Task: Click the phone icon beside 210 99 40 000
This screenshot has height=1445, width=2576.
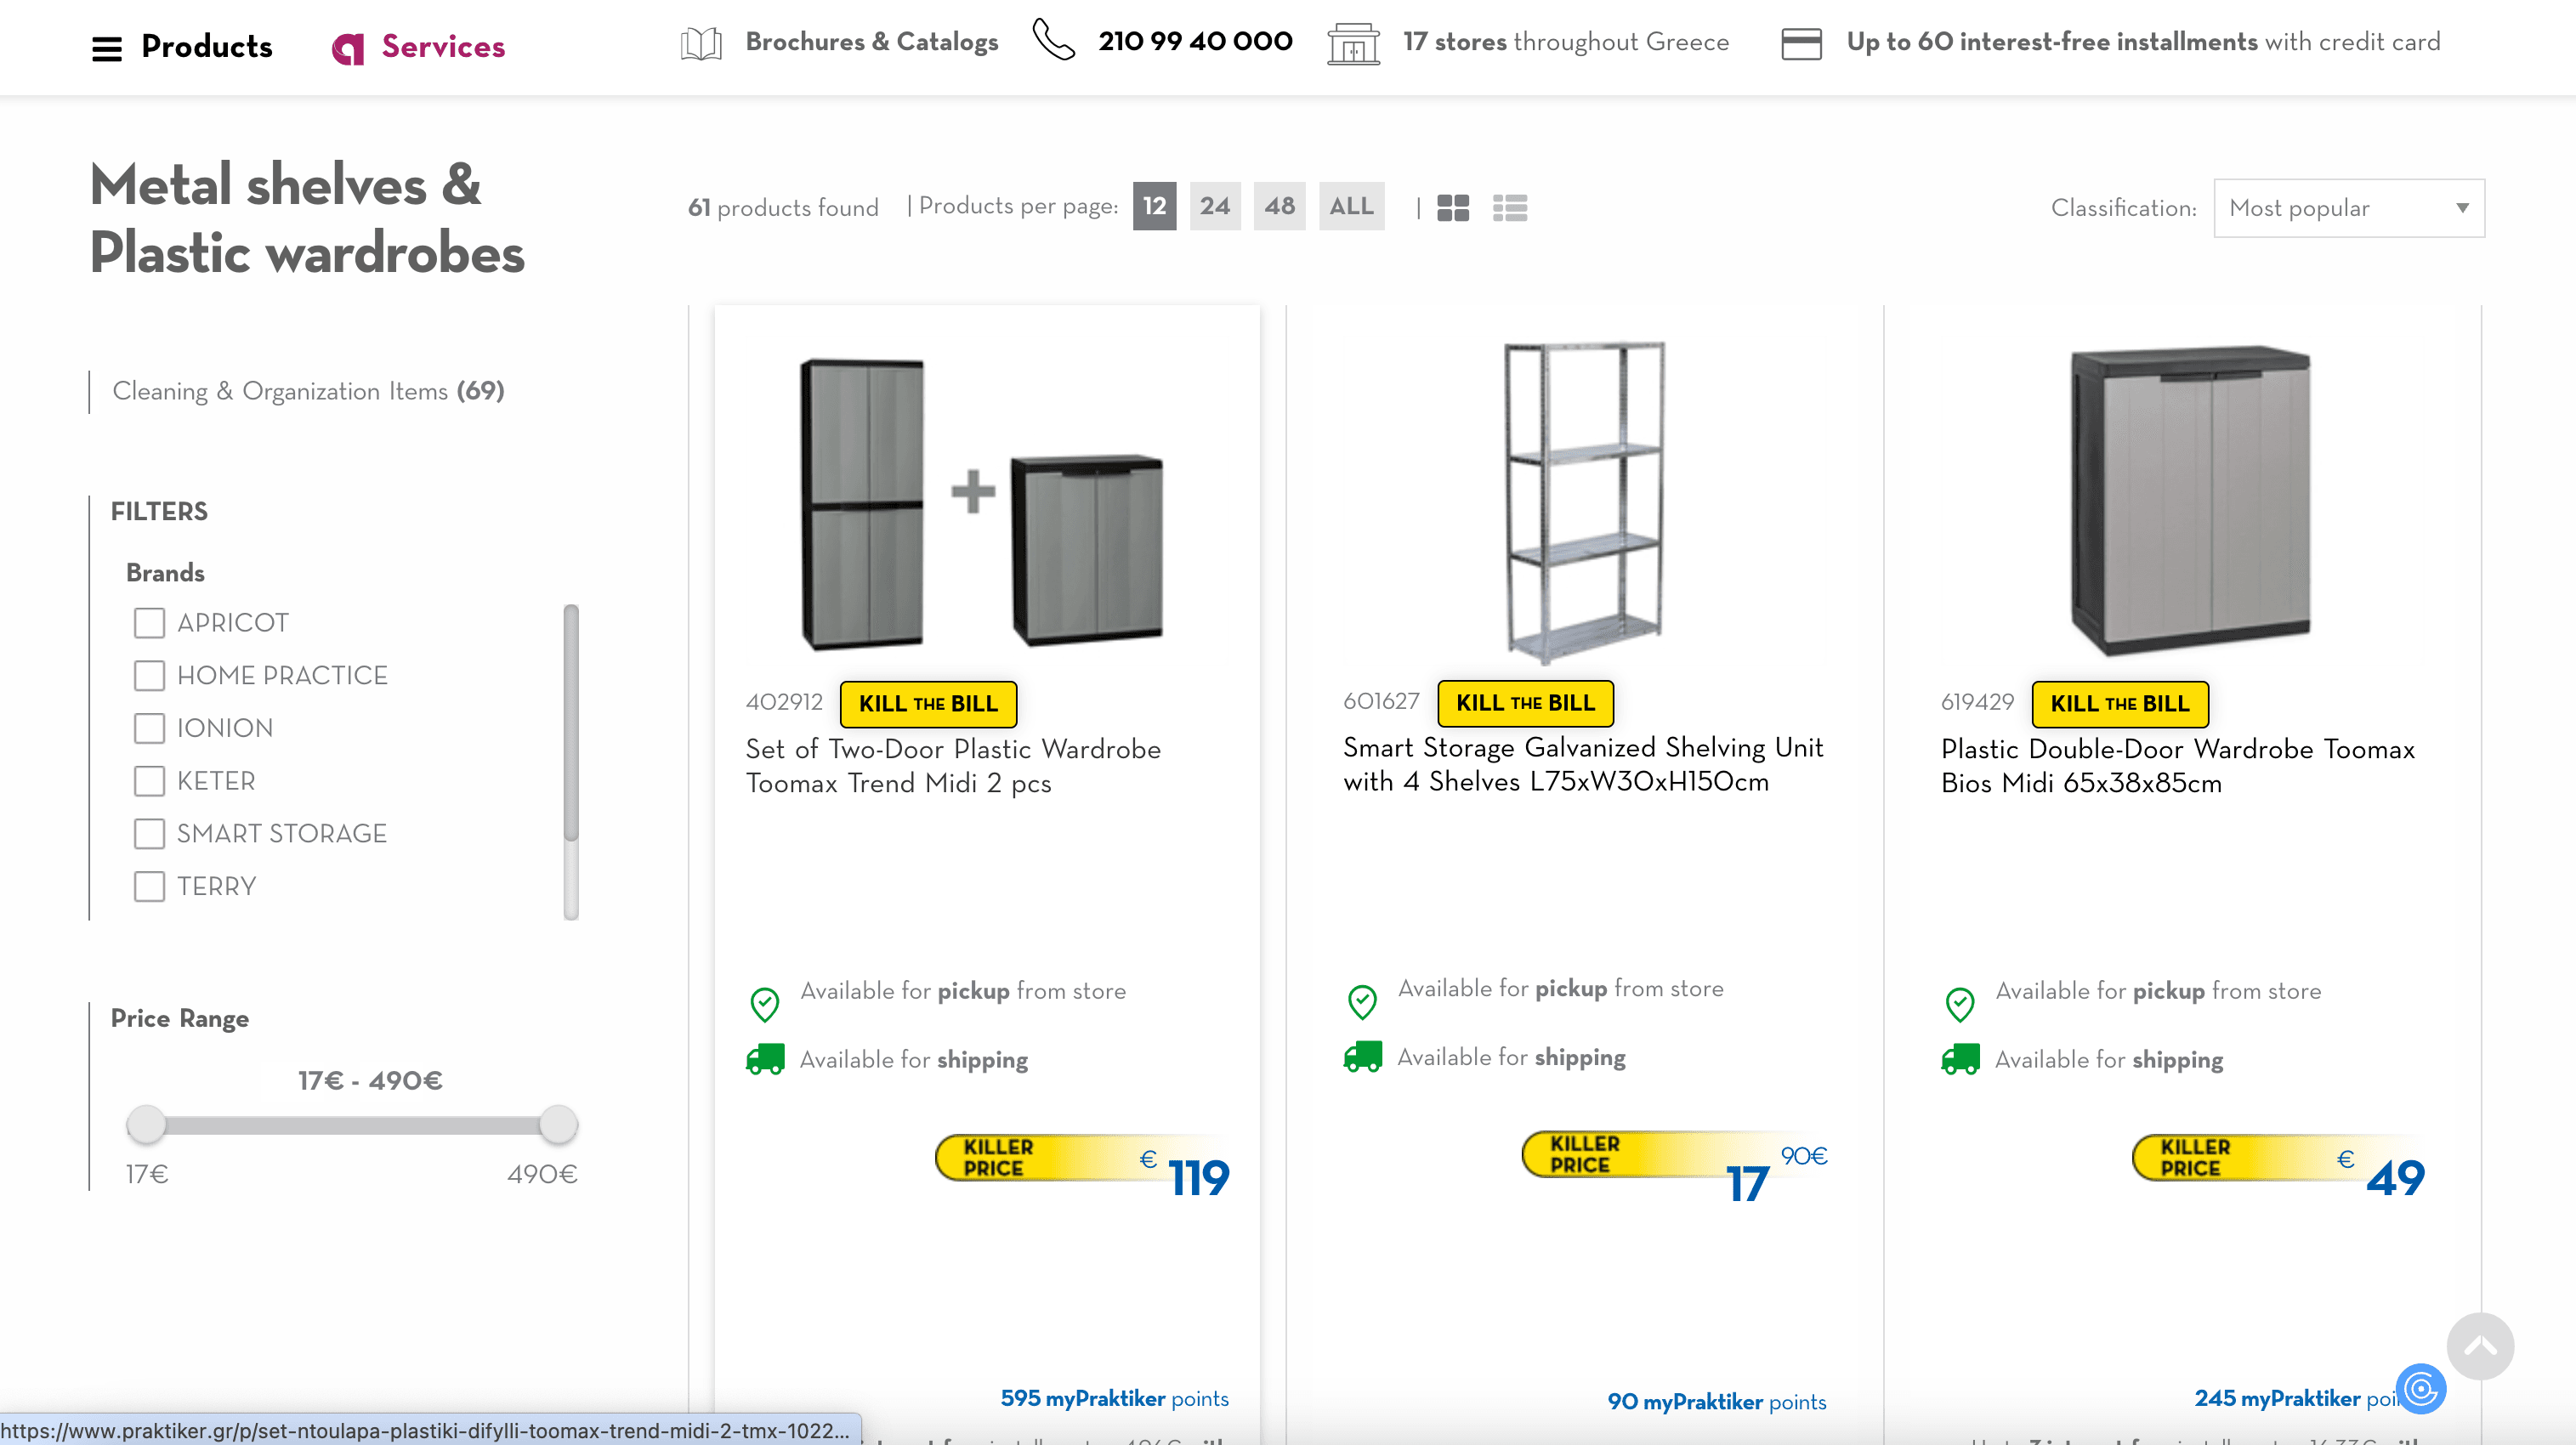Action: 1053,41
